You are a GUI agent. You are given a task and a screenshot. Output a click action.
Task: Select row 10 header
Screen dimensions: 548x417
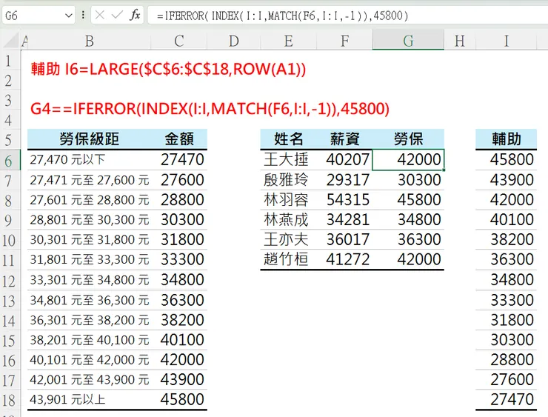(10, 240)
